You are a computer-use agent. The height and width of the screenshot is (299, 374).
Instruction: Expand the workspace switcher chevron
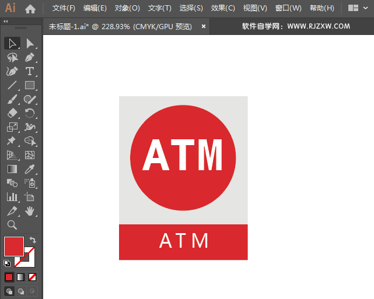365,8
